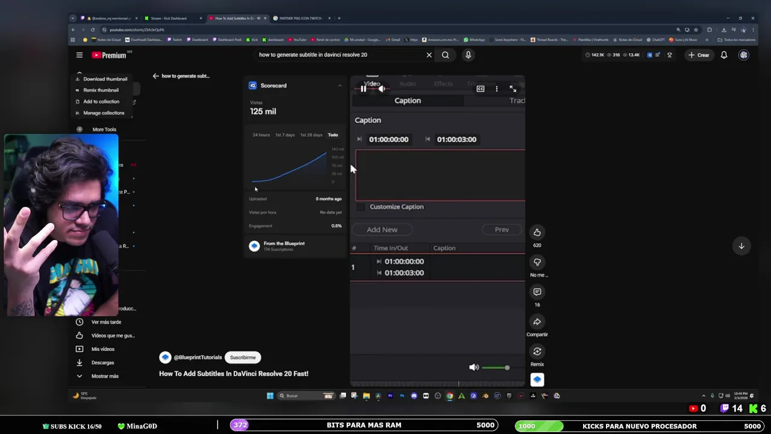771x434 pixels.
Task: Open the Short's comments
Action: (x=537, y=292)
